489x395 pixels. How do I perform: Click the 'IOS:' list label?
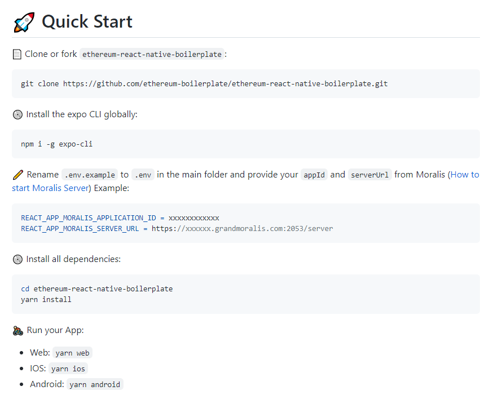tap(38, 369)
